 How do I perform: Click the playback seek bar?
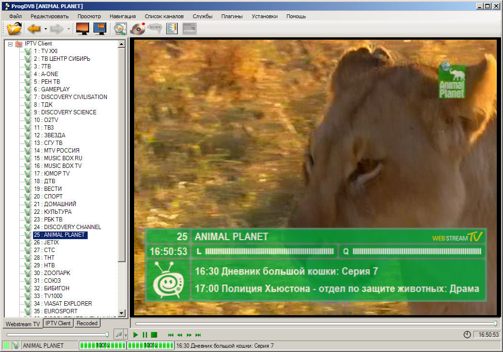click(315, 324)
